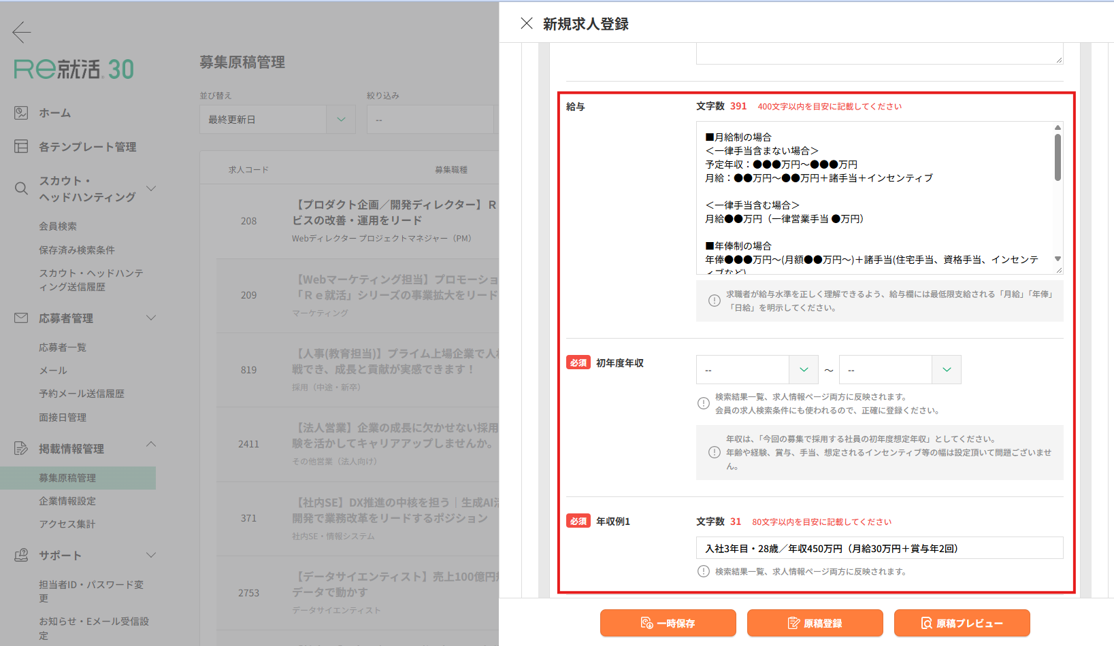Click the 一時保存 button
1114x646 pixels.
[668, 623]
